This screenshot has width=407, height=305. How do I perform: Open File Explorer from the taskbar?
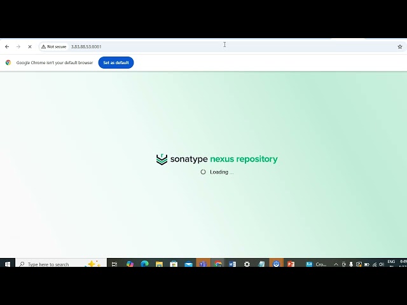coord(159,264)
